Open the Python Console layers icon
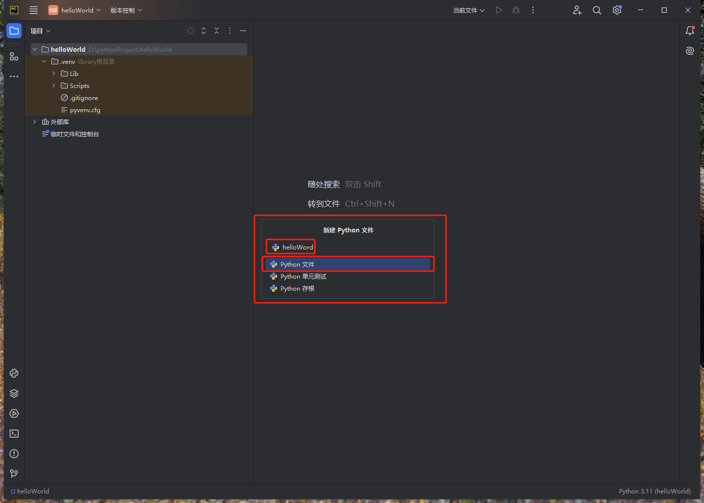 (x=14, y=393)
